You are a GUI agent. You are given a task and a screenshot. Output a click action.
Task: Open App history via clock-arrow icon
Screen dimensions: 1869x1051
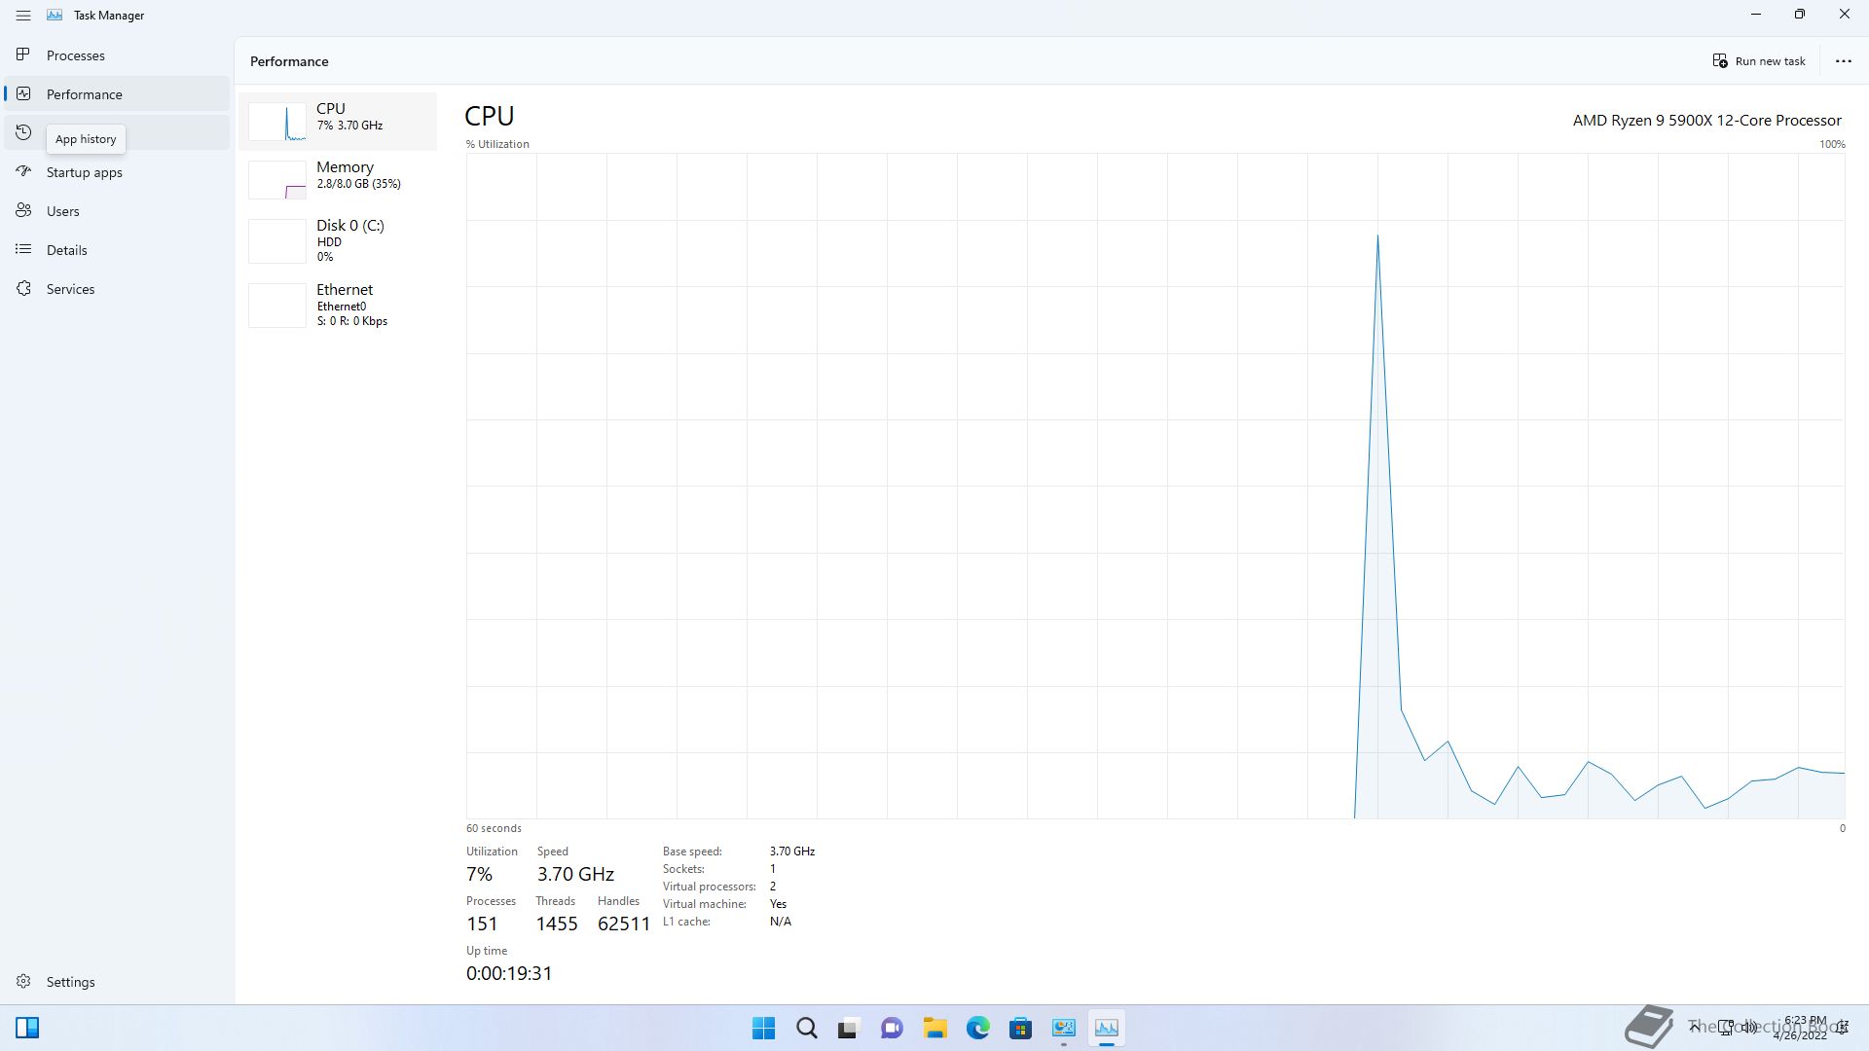point(23,132)
